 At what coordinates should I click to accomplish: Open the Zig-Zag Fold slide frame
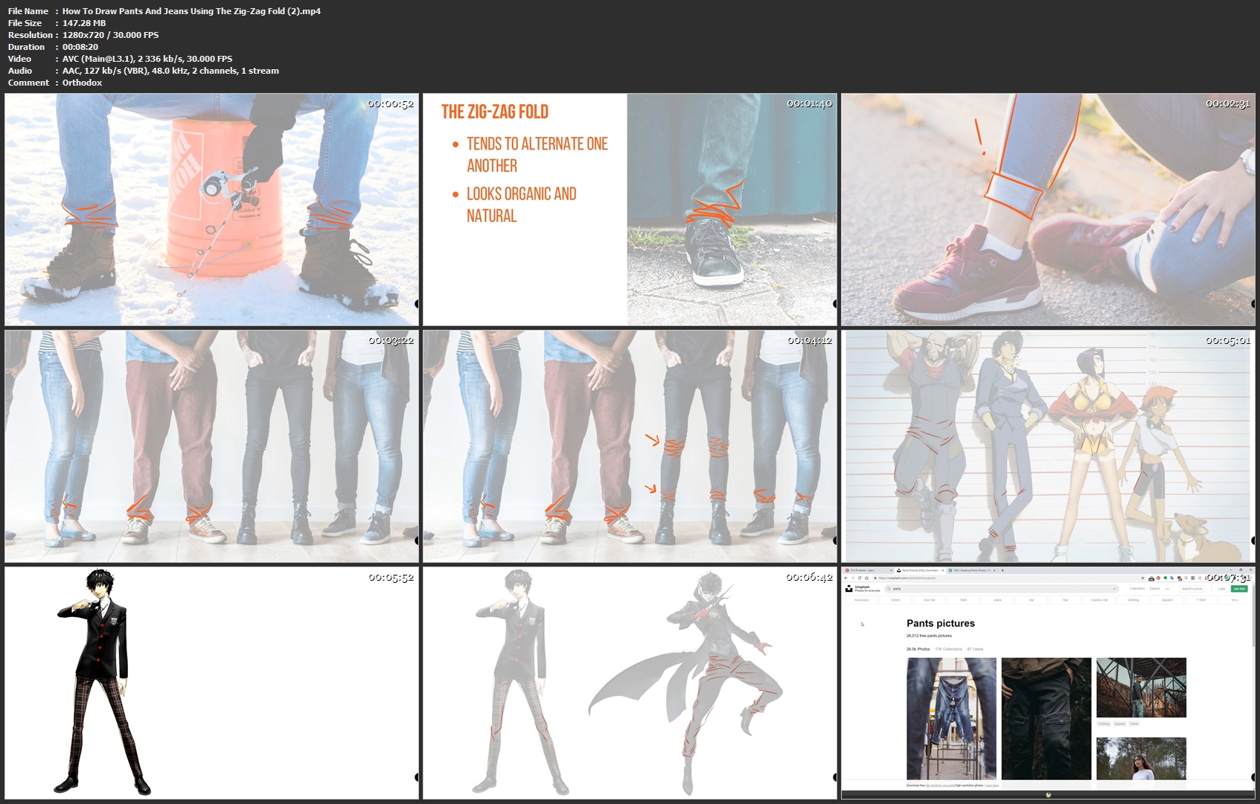pos(630,209)
